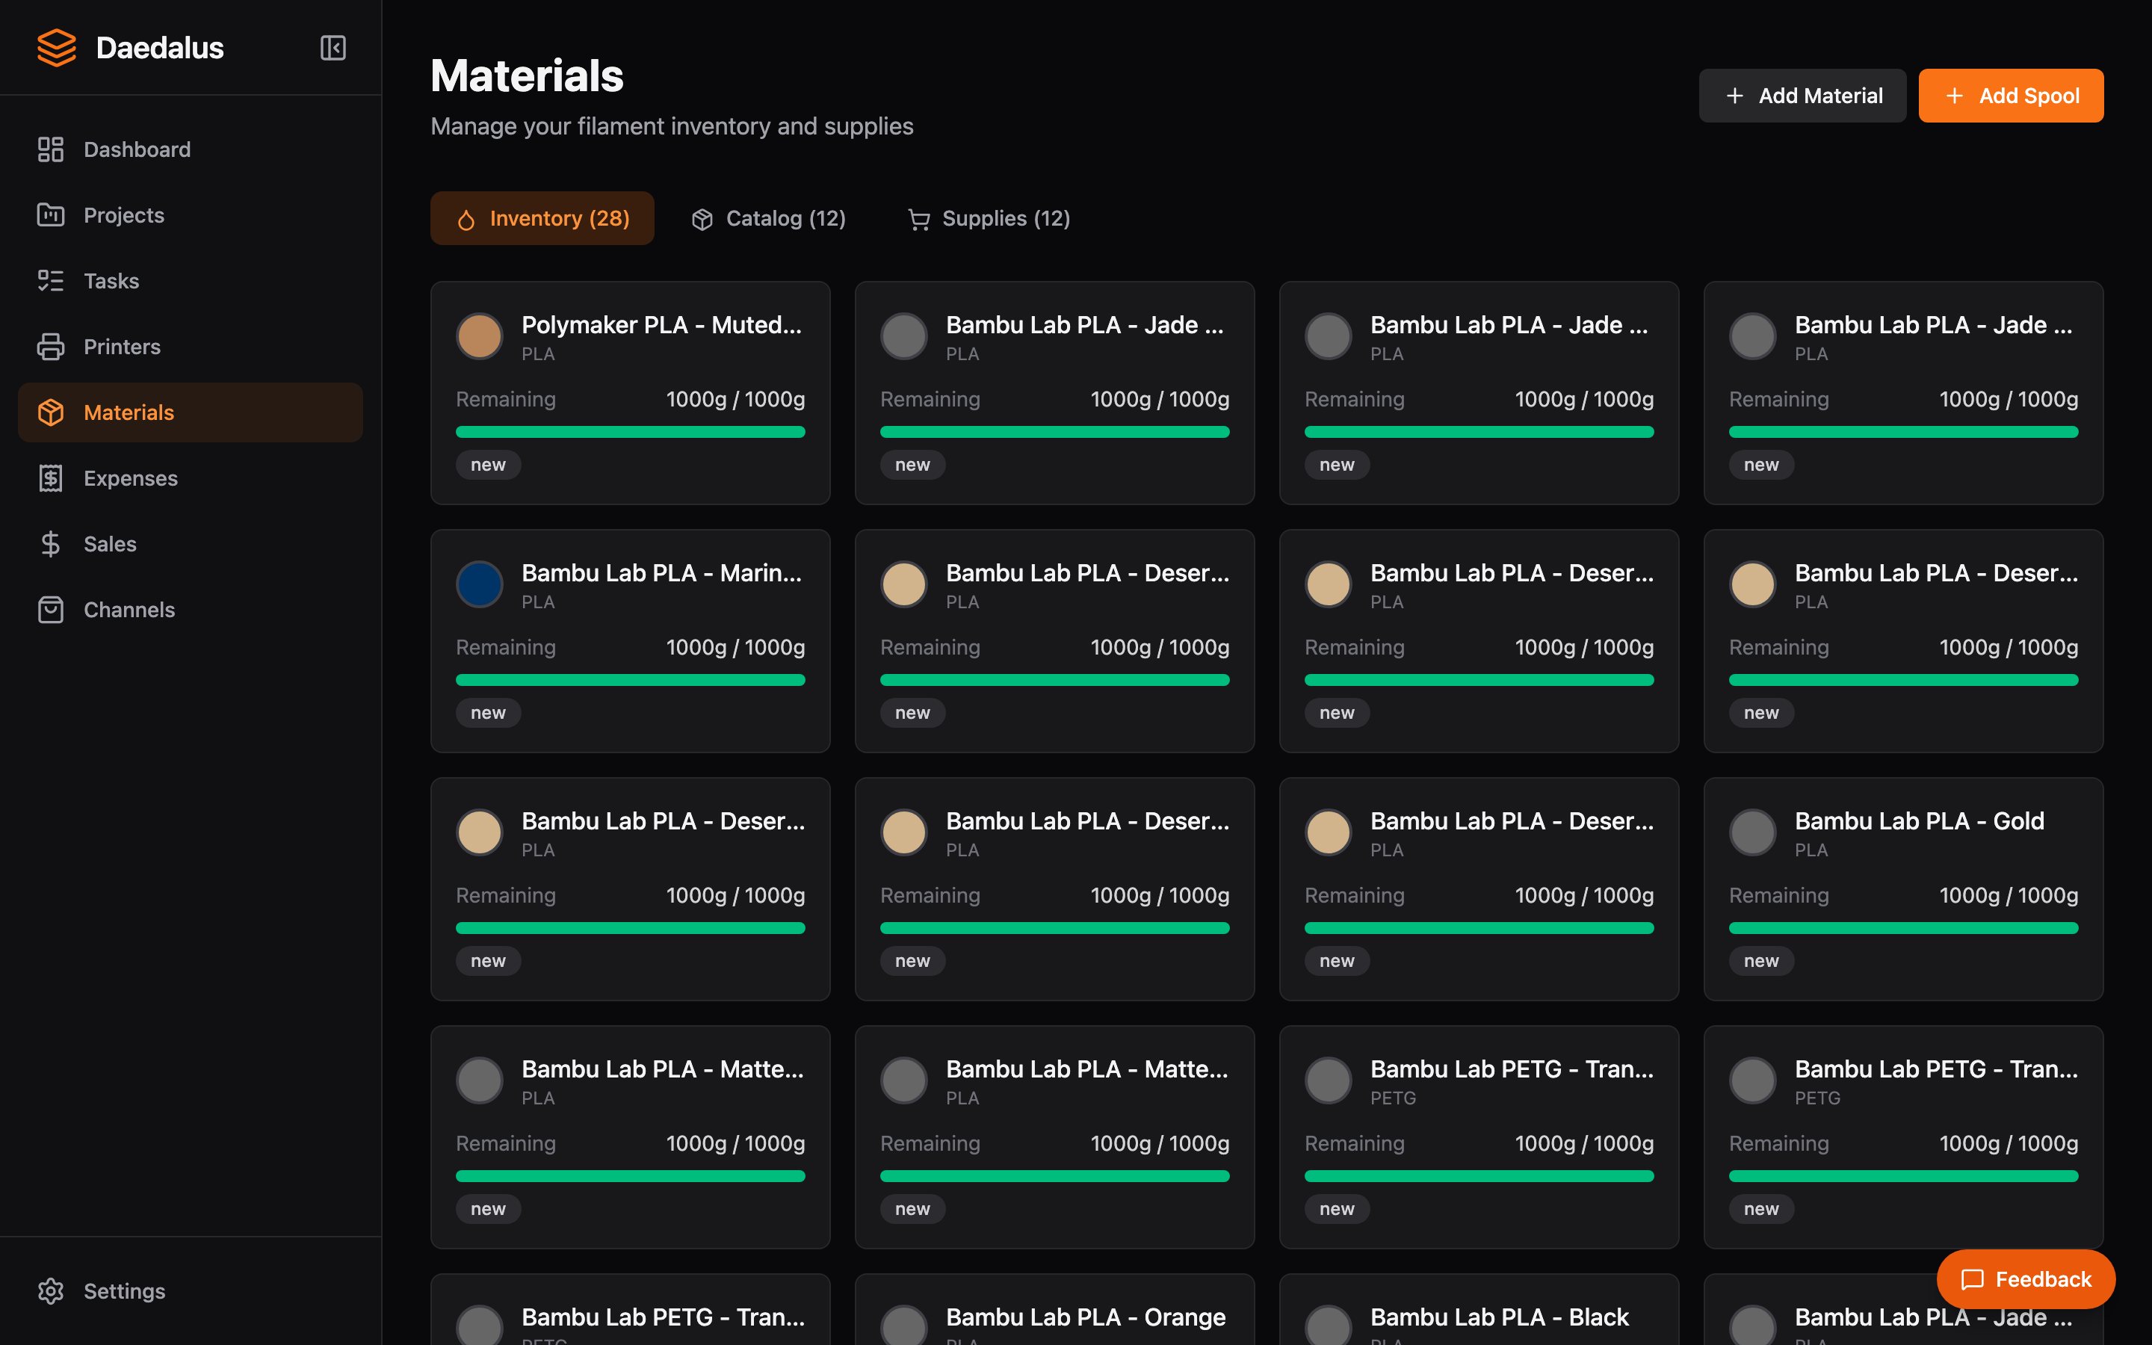Select the Sales dollar icon
This screenshot has width=2152, height=1345.
(51, 543)
